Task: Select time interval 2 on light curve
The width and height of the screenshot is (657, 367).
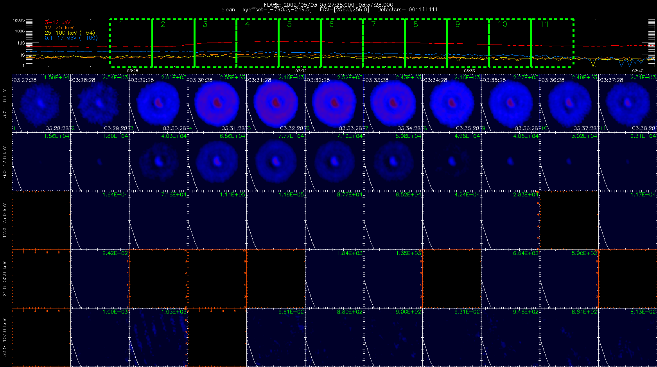Action: (x=173, y=43)
